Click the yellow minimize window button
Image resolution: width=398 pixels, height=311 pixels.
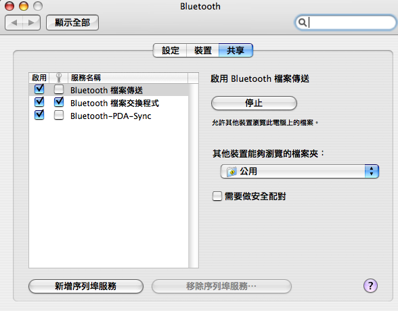pos(24,6)
